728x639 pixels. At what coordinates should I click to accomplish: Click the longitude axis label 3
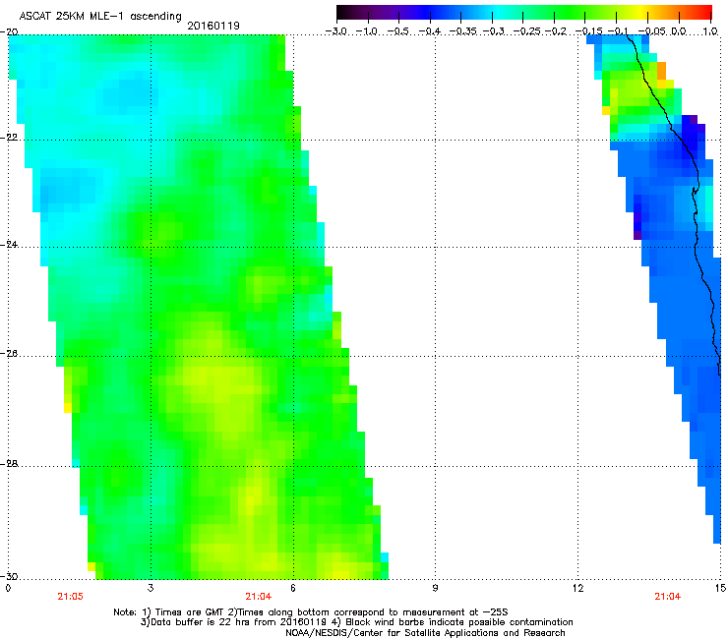click(151, 588)
